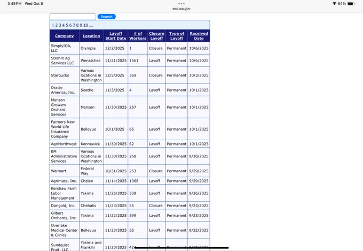Sort by Layoff Start Date header
This screenshot has height=251, width=363.
116,36
